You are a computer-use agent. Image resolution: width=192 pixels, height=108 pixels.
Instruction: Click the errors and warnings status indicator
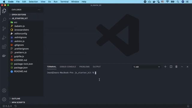pyautogui.click(x=7, y=106)
